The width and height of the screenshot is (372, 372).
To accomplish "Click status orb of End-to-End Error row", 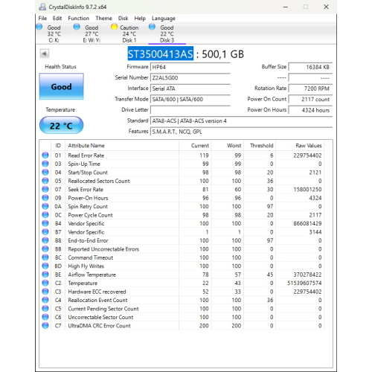I will [x=45, y=240].
